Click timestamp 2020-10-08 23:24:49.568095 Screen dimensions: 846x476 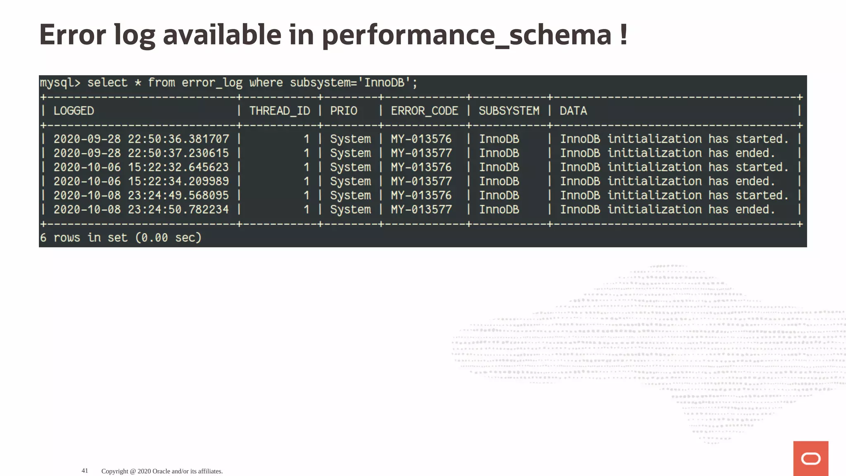141,195
